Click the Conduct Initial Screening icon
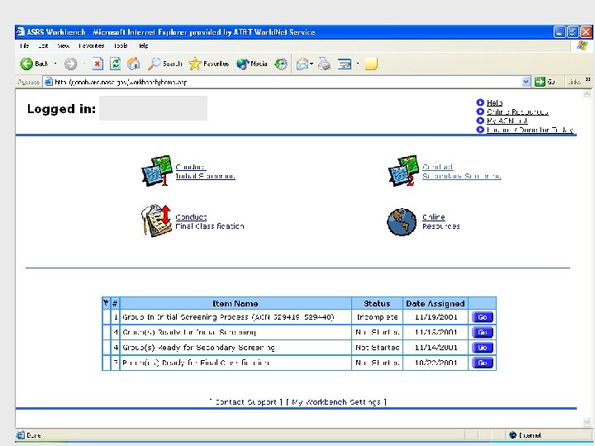This screenshot has height=446, width=595. [x=155, y=171]
